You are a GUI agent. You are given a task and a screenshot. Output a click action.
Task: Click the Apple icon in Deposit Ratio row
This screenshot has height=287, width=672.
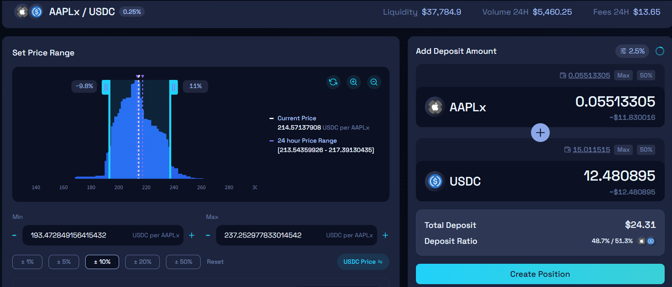[642, 241]
